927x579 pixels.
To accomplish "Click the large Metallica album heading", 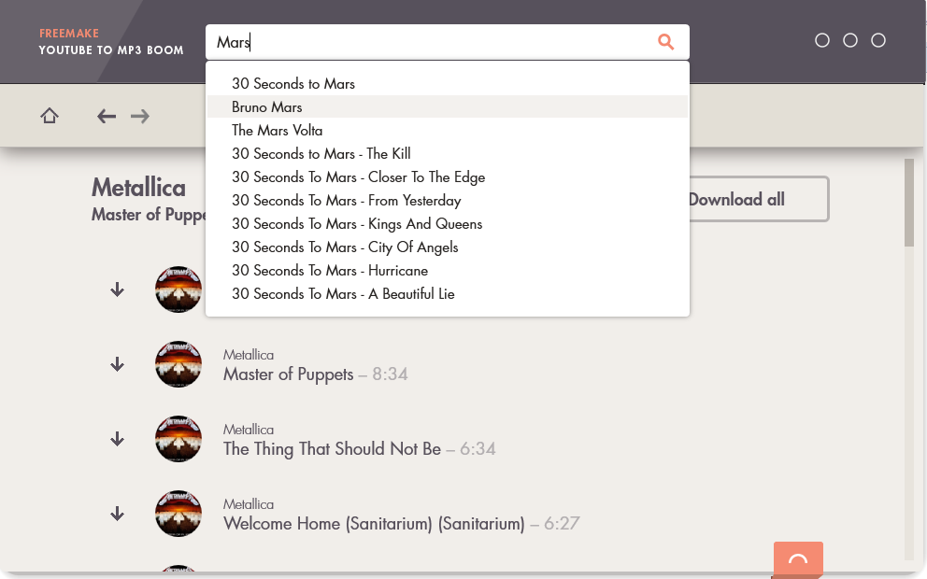I will point(138,188).
